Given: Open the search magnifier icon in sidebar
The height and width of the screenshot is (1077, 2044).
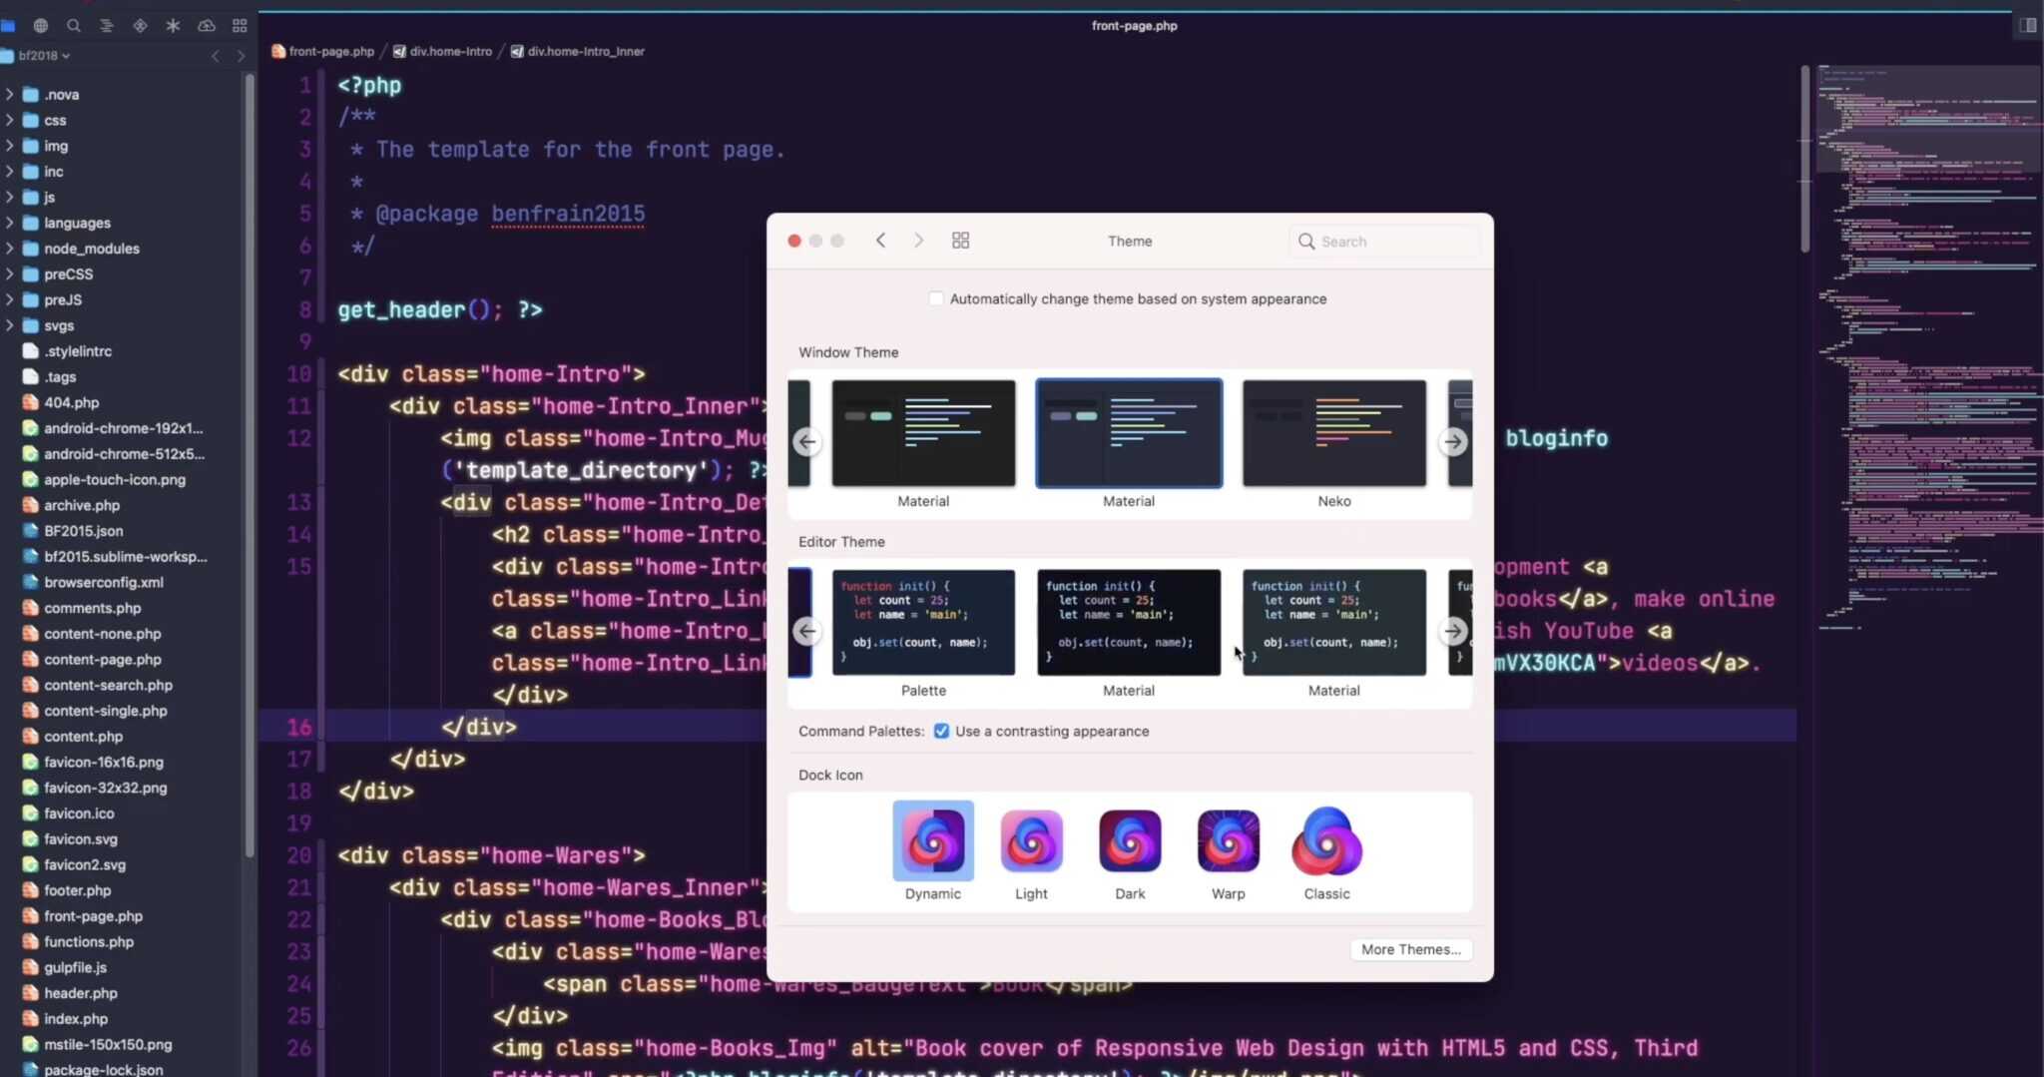Looking at the screenshot, I should tap(74, 26).
